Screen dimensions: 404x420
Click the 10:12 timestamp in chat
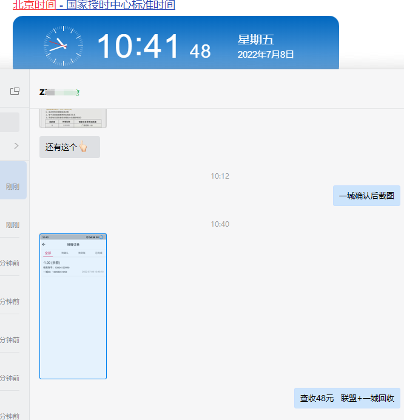[x=220, y=176]
